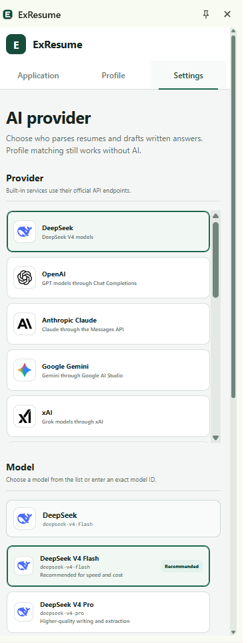248x643 pixels.
Task: Click whale icon in model selector box
Action: coord(25,519)
